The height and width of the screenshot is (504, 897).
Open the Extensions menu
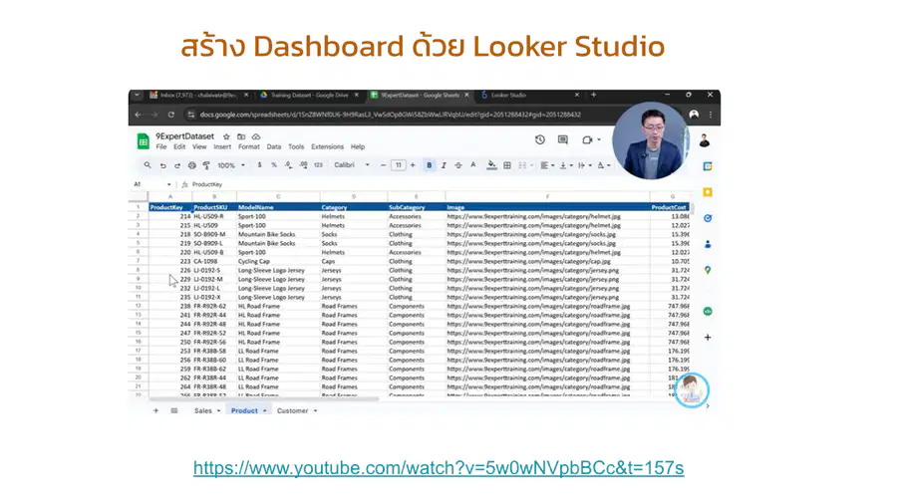tap(327, 146)
